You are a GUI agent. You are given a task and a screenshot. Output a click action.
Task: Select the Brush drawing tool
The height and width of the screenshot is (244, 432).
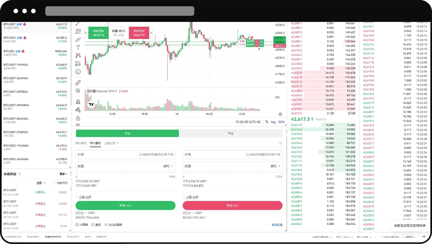[78, 39]
